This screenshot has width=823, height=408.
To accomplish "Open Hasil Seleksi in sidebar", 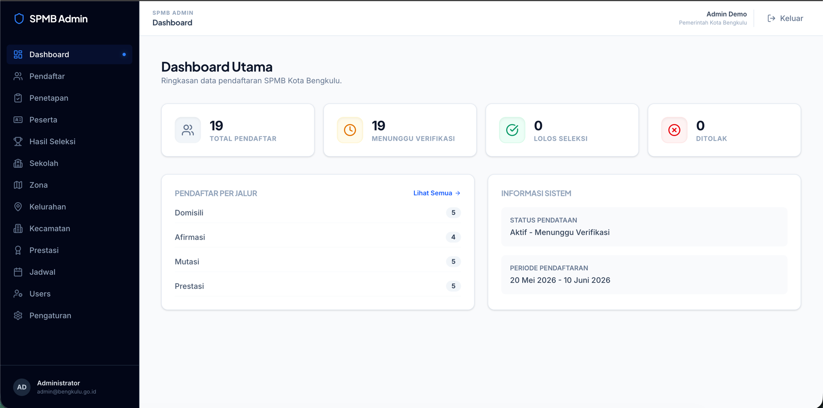I will coord(70,141).
